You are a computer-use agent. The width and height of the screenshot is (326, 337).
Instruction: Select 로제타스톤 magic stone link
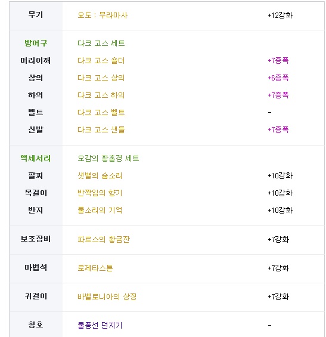[x=95, y=268]
